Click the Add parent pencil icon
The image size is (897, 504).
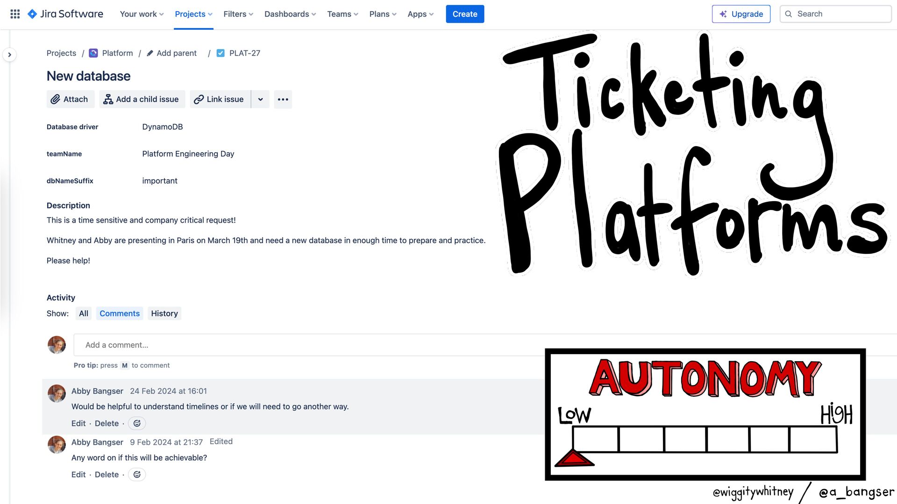coord(150,53)
